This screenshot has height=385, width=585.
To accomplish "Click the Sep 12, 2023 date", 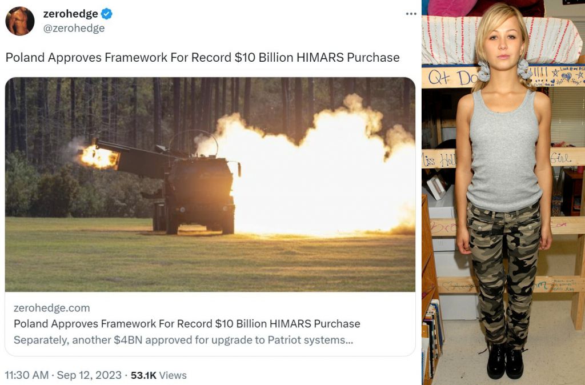I will [89, 375].
